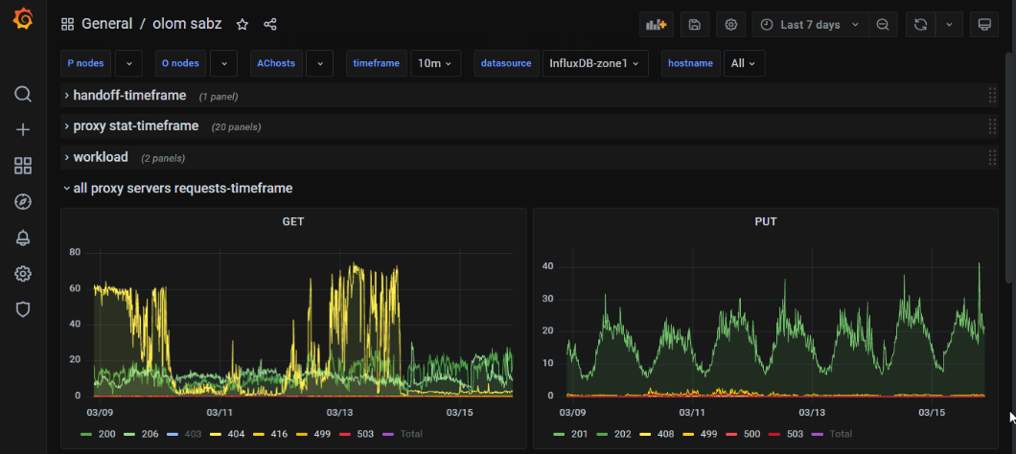
Task: Open the Alerting bell icon
Action: tap(23, 238)
